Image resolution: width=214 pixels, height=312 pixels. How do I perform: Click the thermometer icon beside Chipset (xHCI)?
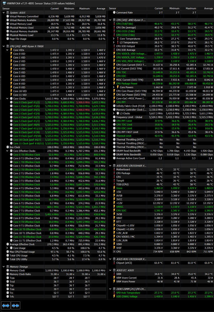click(114, 263)
